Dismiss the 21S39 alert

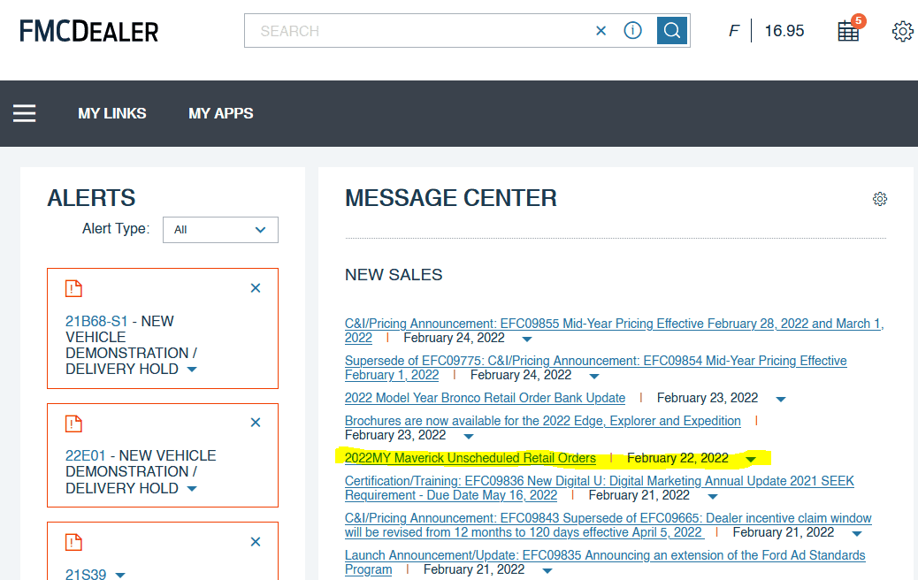coord(256,542)
